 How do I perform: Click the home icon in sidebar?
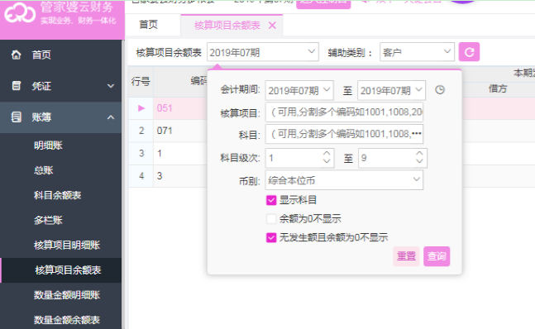16,55
